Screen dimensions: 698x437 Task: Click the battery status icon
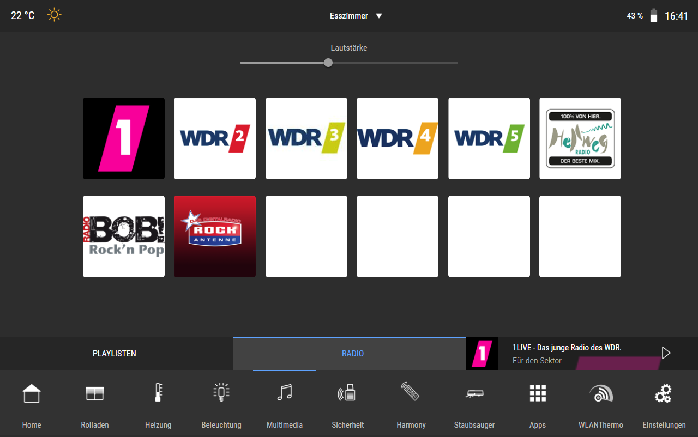coord(653,15)
